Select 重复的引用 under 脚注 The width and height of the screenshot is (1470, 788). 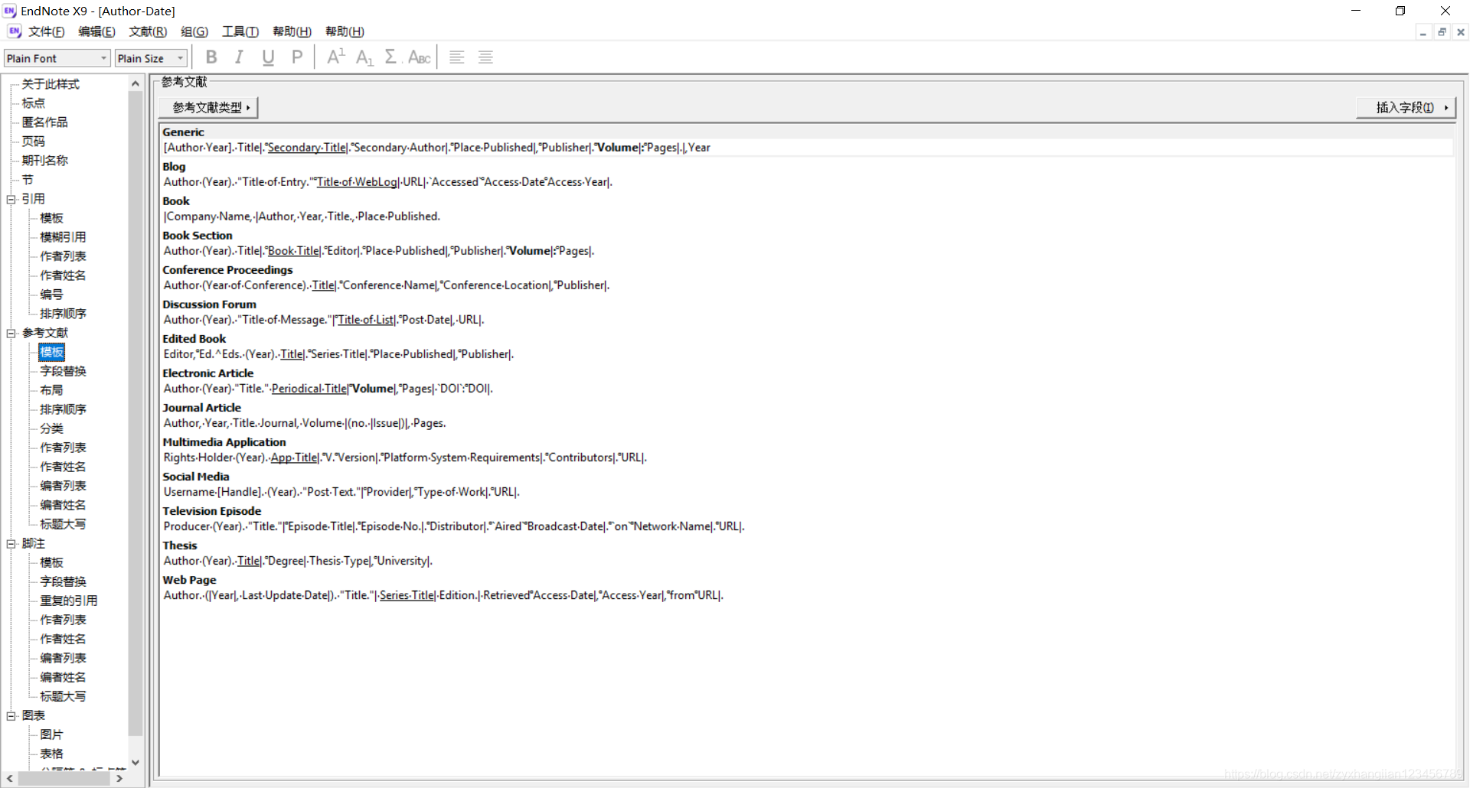click(69, 601)
